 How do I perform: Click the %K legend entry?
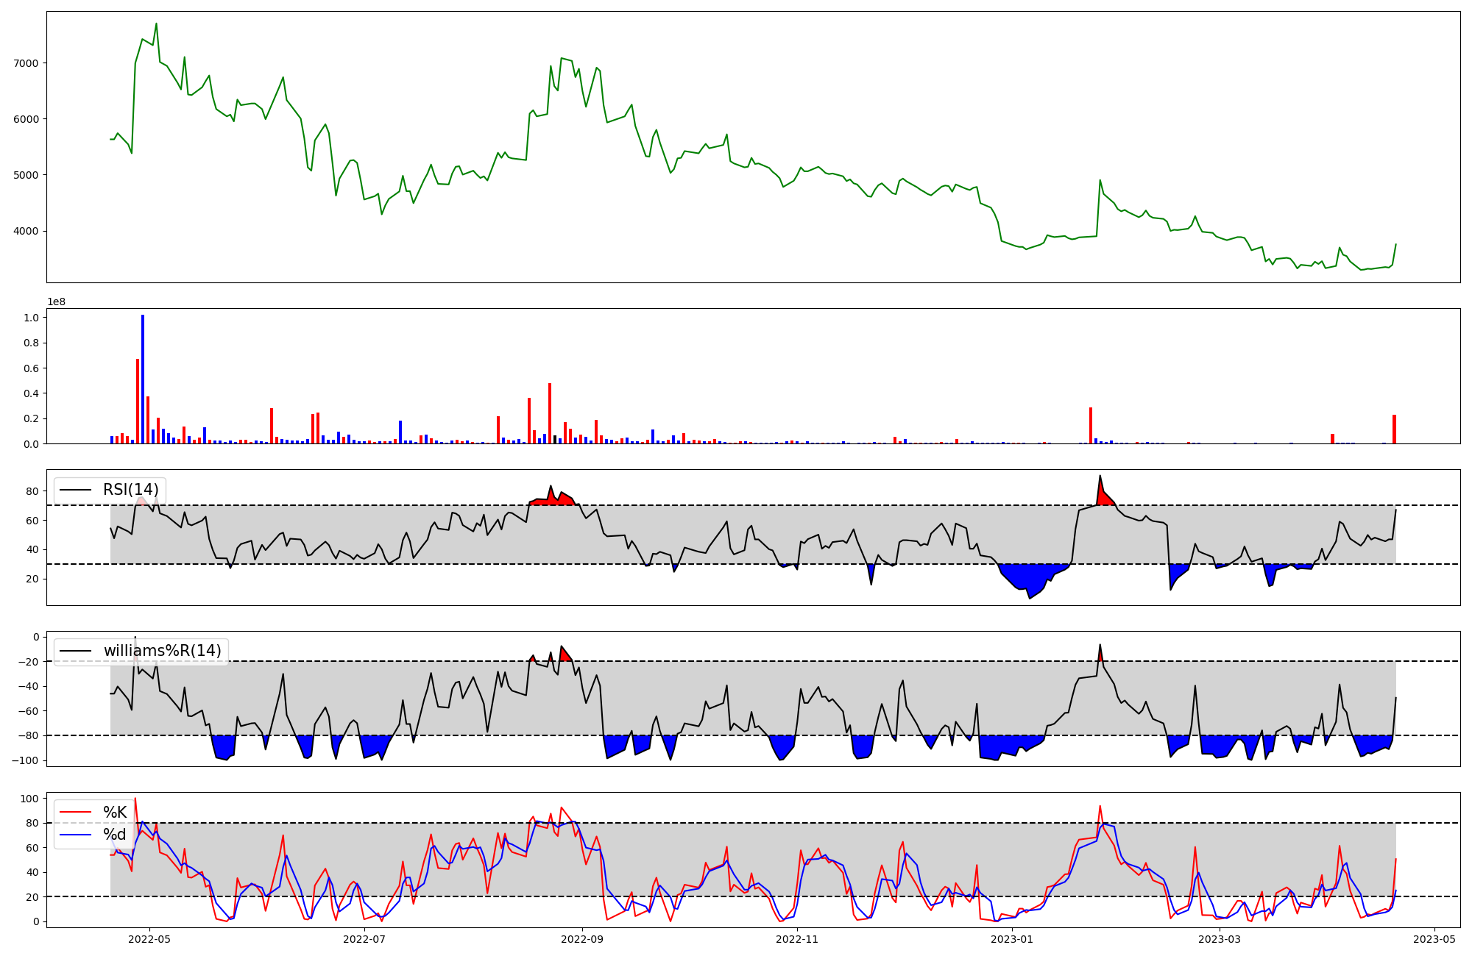115,813
